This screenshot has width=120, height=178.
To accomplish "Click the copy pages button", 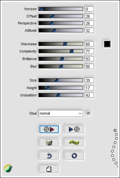I will (49, 169).
